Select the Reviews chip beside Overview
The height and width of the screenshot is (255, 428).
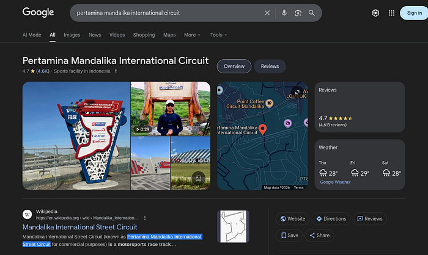click(x=270, y=66)
